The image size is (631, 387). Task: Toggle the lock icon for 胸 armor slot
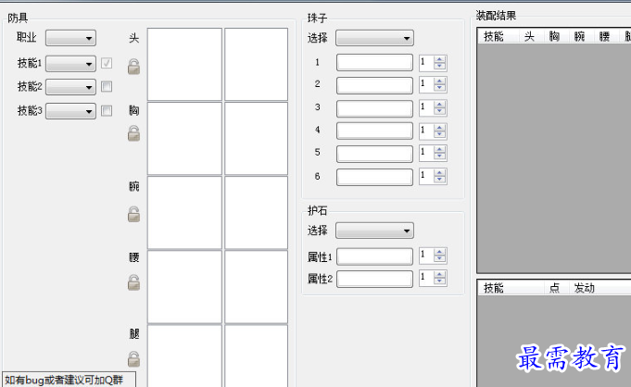pyautogui.click(x=134, y=133)
